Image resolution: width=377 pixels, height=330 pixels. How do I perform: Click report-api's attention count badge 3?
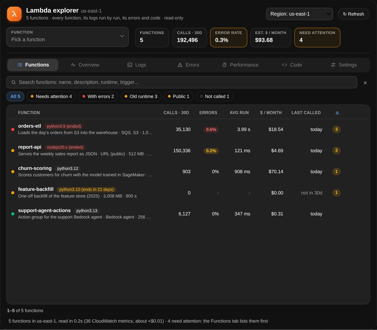coord(336,150)
